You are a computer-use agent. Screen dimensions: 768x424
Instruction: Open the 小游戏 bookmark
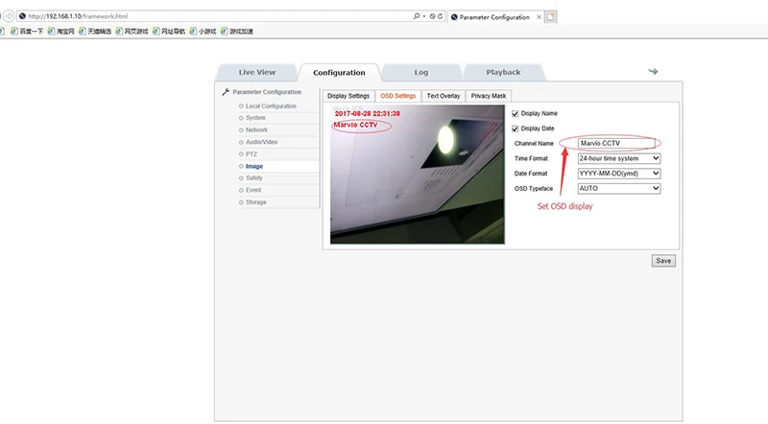(204, 32)
